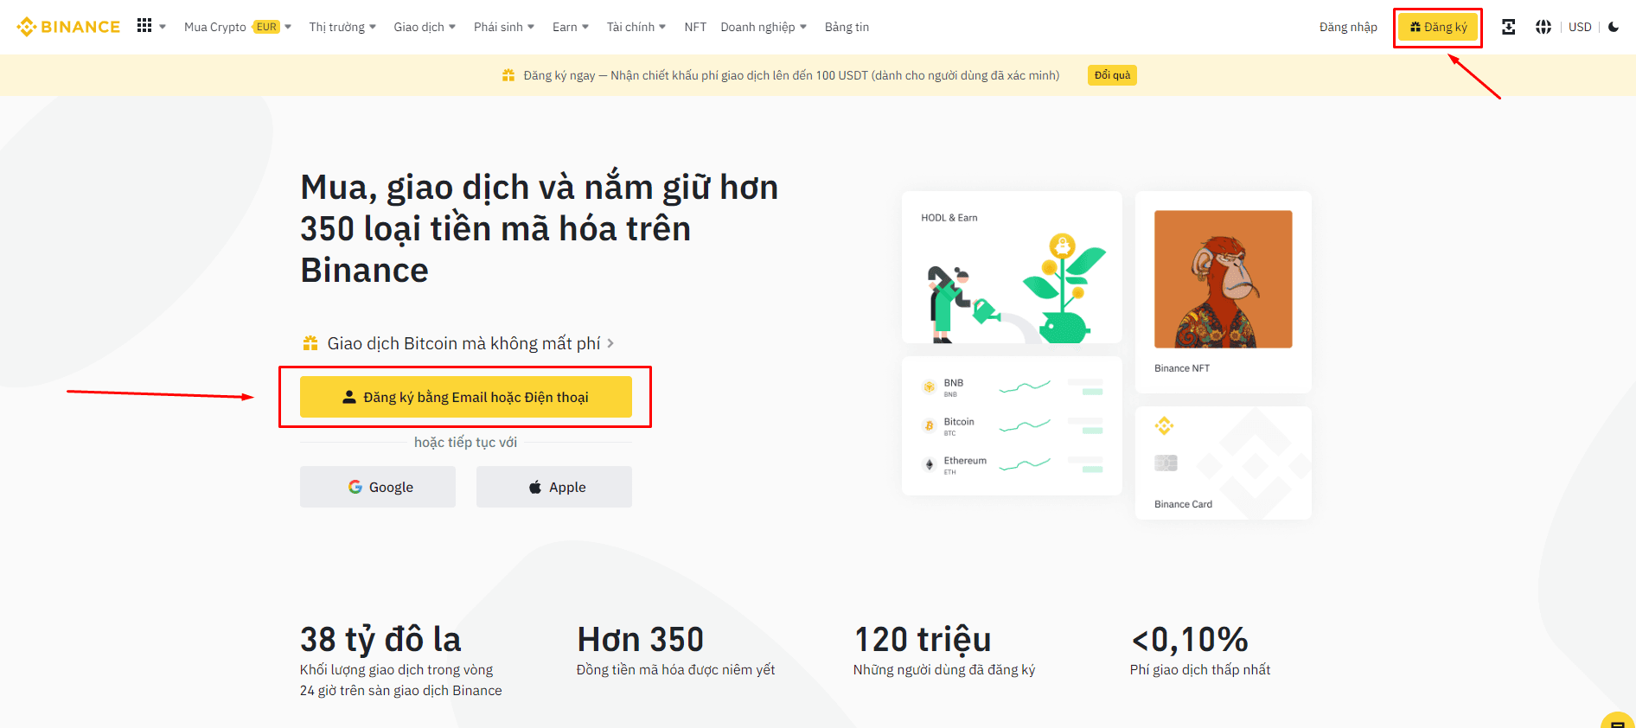Click 'Đồng tiền mã hóa được niêm yết' text

[676, 669]
